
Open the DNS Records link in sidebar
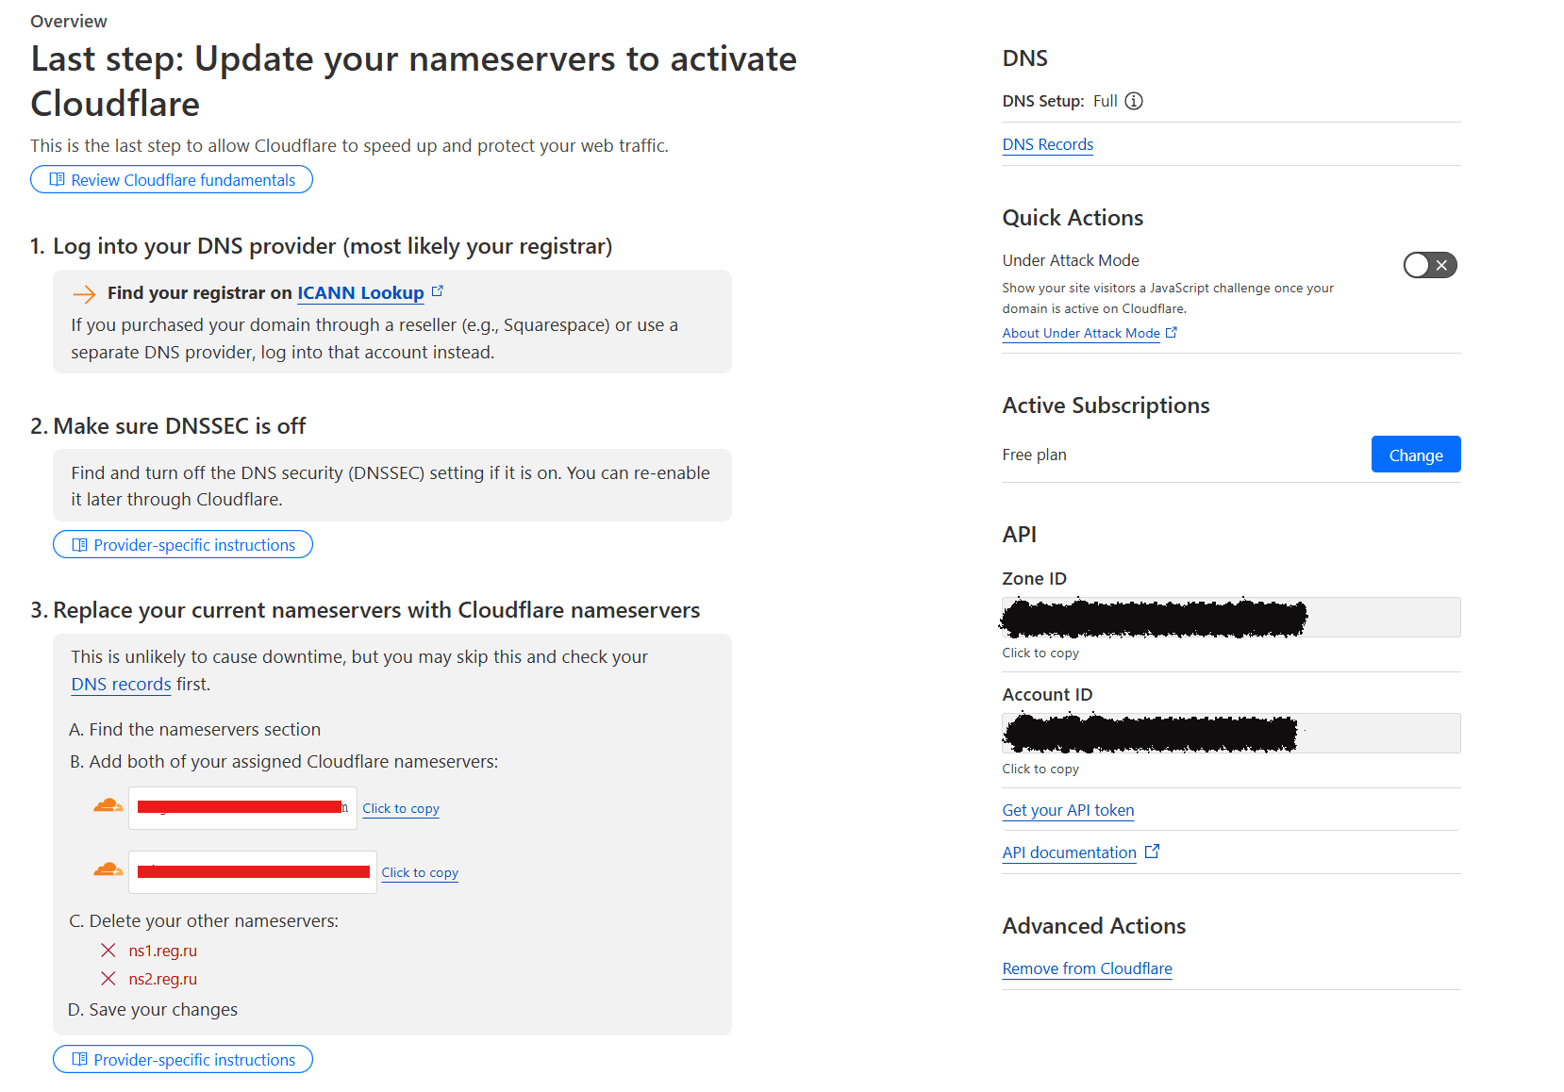1048,144
